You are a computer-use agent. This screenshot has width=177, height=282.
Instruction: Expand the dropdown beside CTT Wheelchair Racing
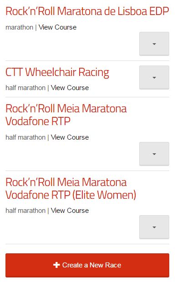pyautogui.click(x=154, y=77)
